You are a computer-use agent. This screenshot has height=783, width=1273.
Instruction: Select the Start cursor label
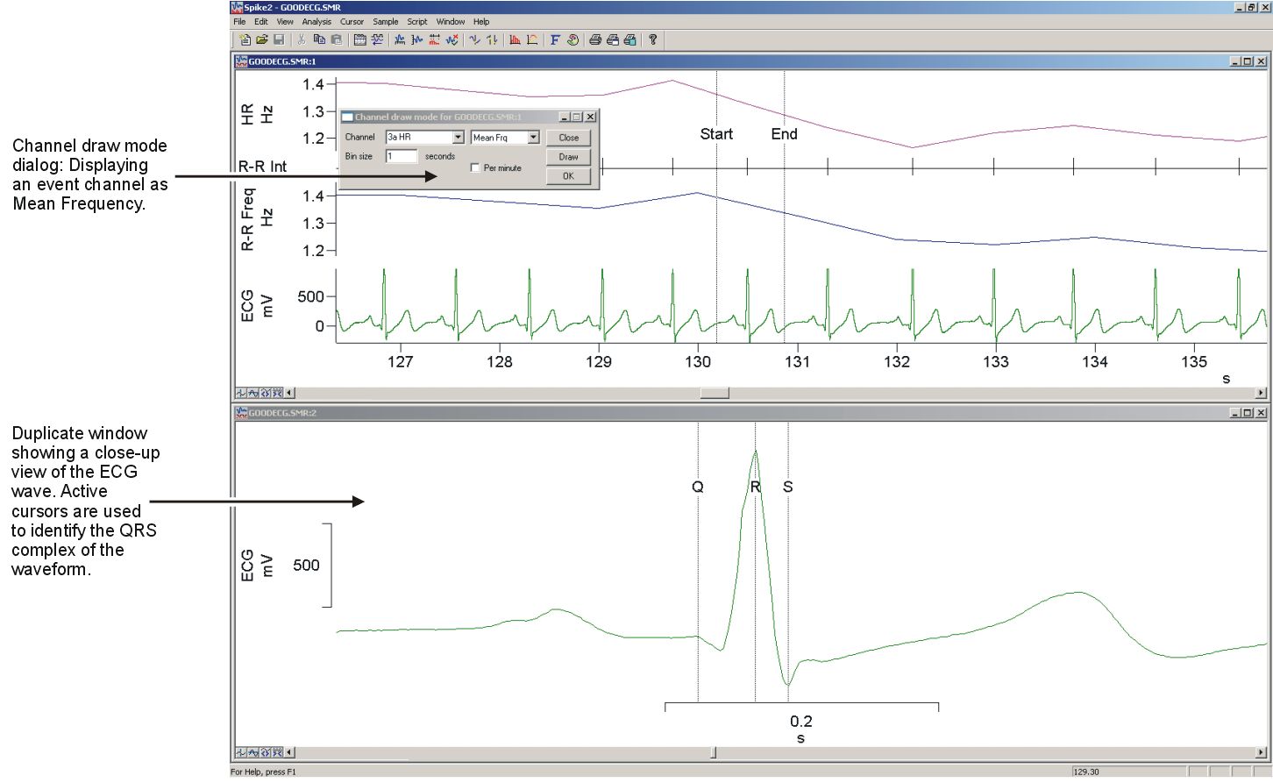pos(716,134)
